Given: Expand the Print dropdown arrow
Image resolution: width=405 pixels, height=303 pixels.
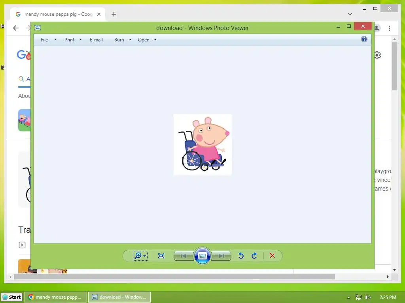Looking at the screenshot, I should (x=80, y=40).
